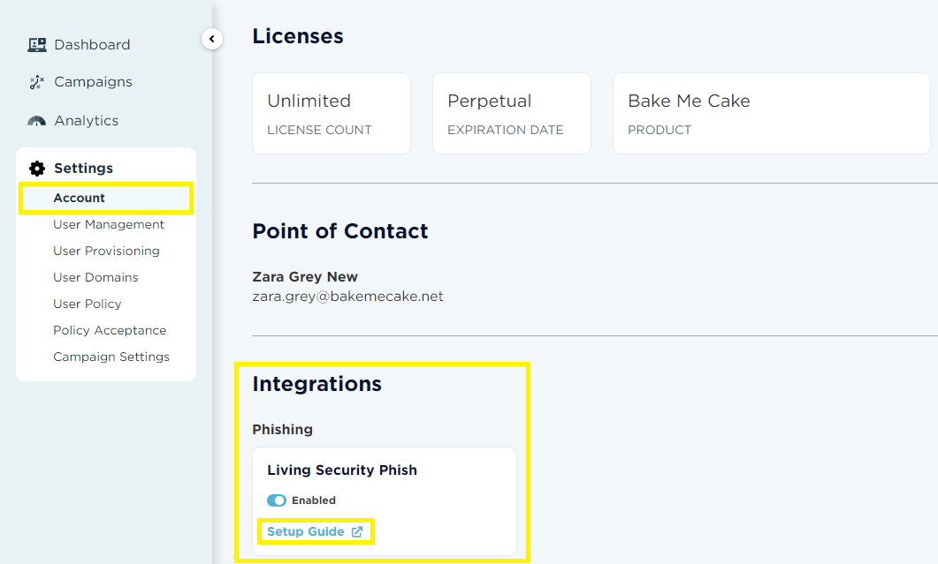Disable the Living Security Phish toggle
Image resolution: width=938 pixels, height=564 pixels.
pyautogui.click(x=277, y=500)
